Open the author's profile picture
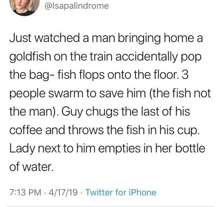 point(24,7)
